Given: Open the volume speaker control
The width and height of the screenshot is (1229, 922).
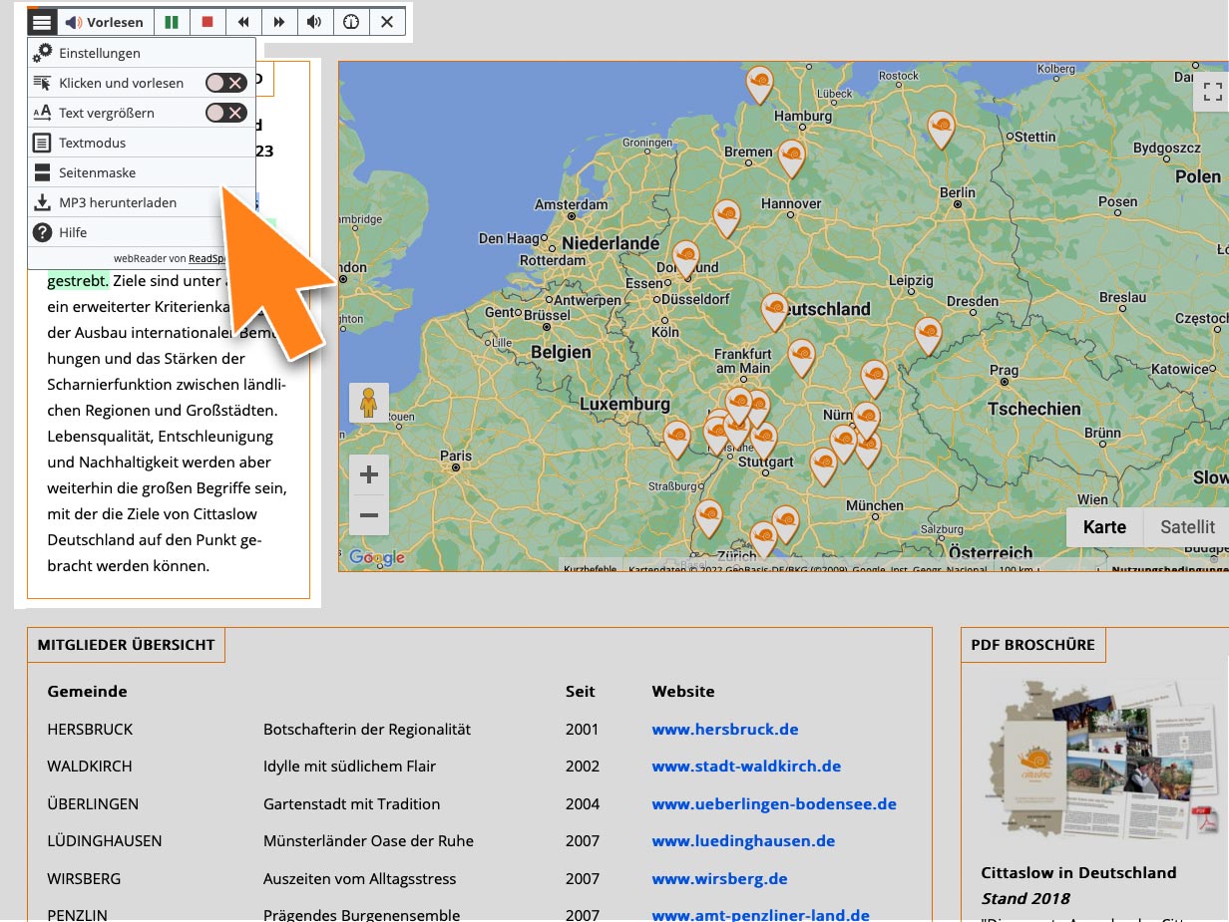Looking at the screenshot, I should (x=315, y=22).
